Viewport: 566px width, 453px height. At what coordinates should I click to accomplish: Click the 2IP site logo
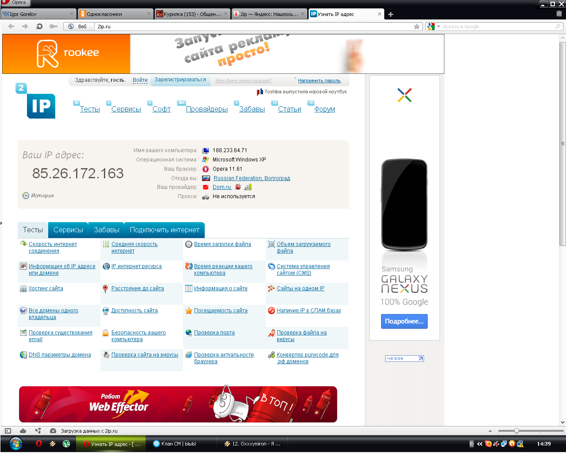point(36,101)
